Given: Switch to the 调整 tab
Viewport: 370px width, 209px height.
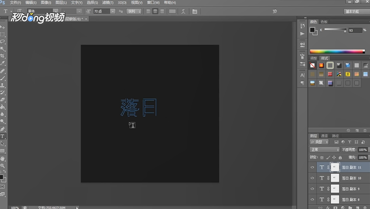Looking at the screenshot, I should point(313,58).
